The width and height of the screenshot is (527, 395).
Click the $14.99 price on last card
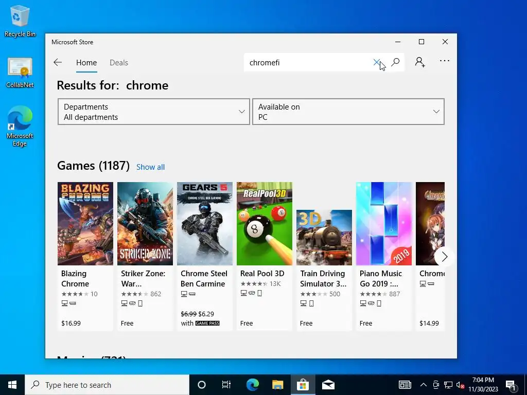pyautogui.click(x=429, y=323)
